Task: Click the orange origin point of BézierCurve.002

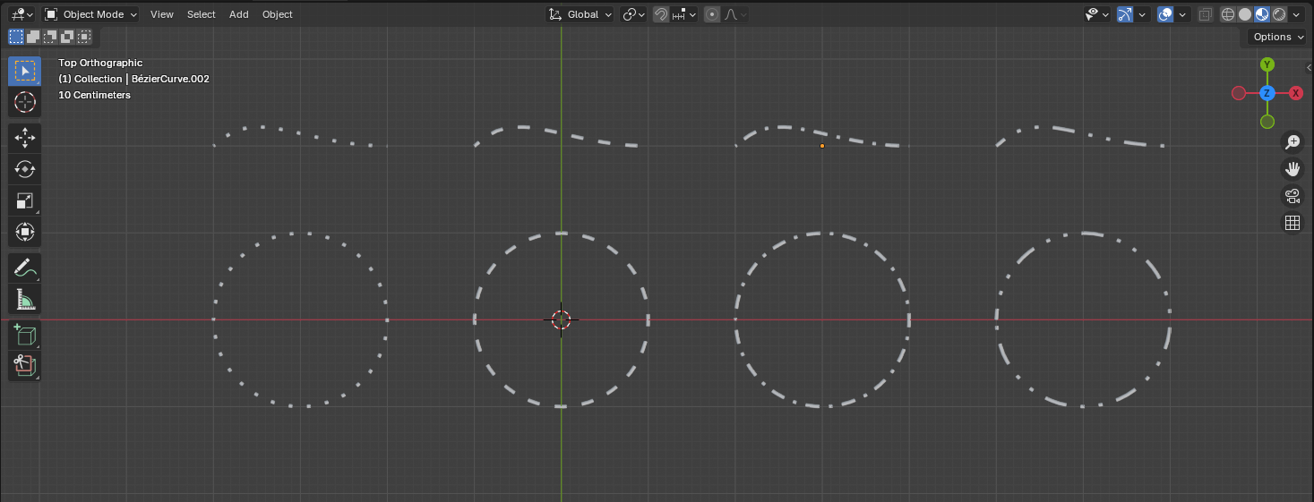Action: click(822, 146)
